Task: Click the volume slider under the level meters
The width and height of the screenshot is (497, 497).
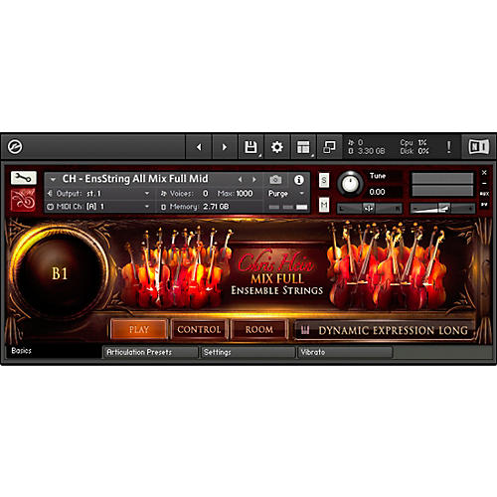Action: click(442, 208)
